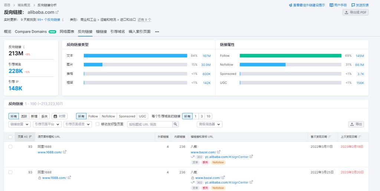Select checkbox of first 阿里1688 row
Viewport: 380px width, 191px height.
click(x=10, y=147)
